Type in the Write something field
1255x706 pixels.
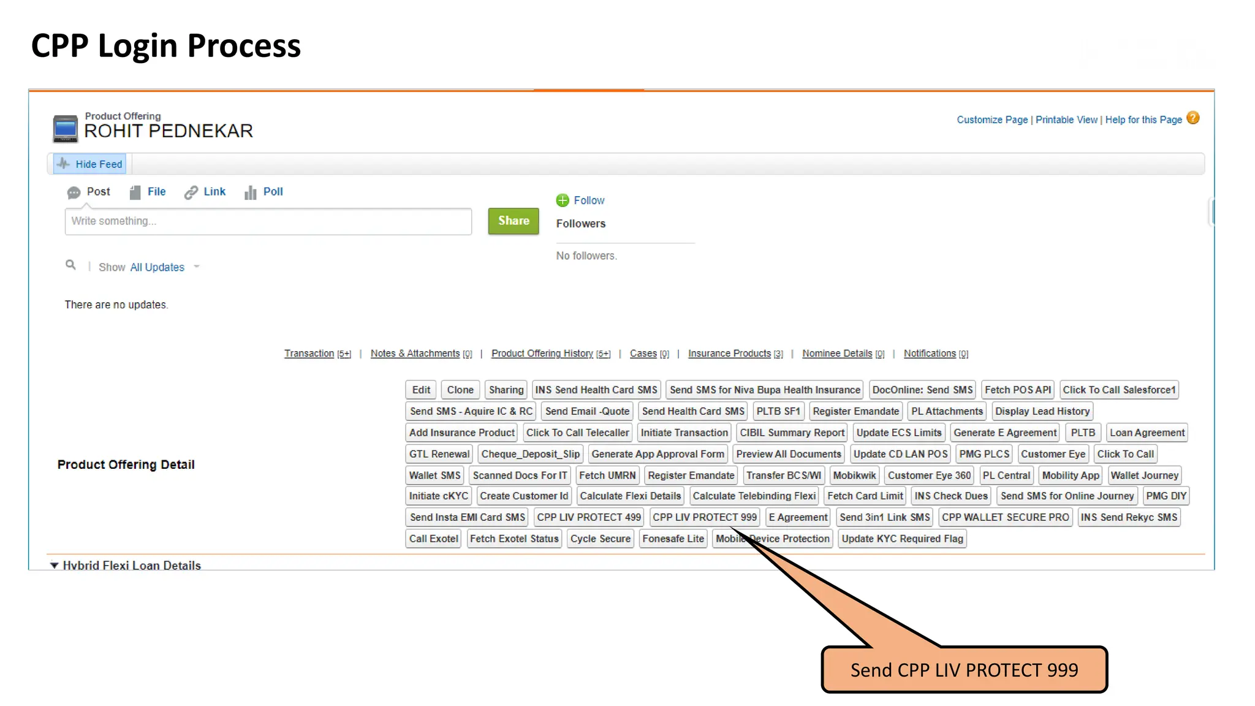(x=268, y=221)
